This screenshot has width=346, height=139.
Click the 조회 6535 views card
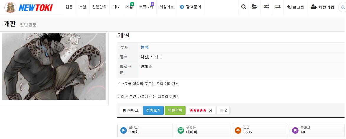260,130
